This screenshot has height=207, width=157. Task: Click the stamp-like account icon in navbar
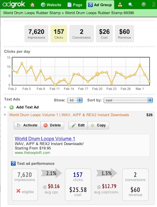[x=120, y=5]
